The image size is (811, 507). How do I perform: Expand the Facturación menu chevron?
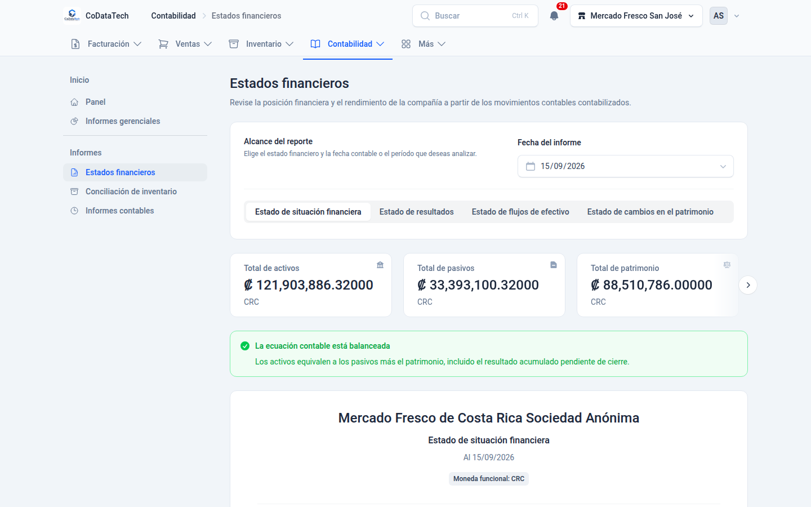click(137, 44)
